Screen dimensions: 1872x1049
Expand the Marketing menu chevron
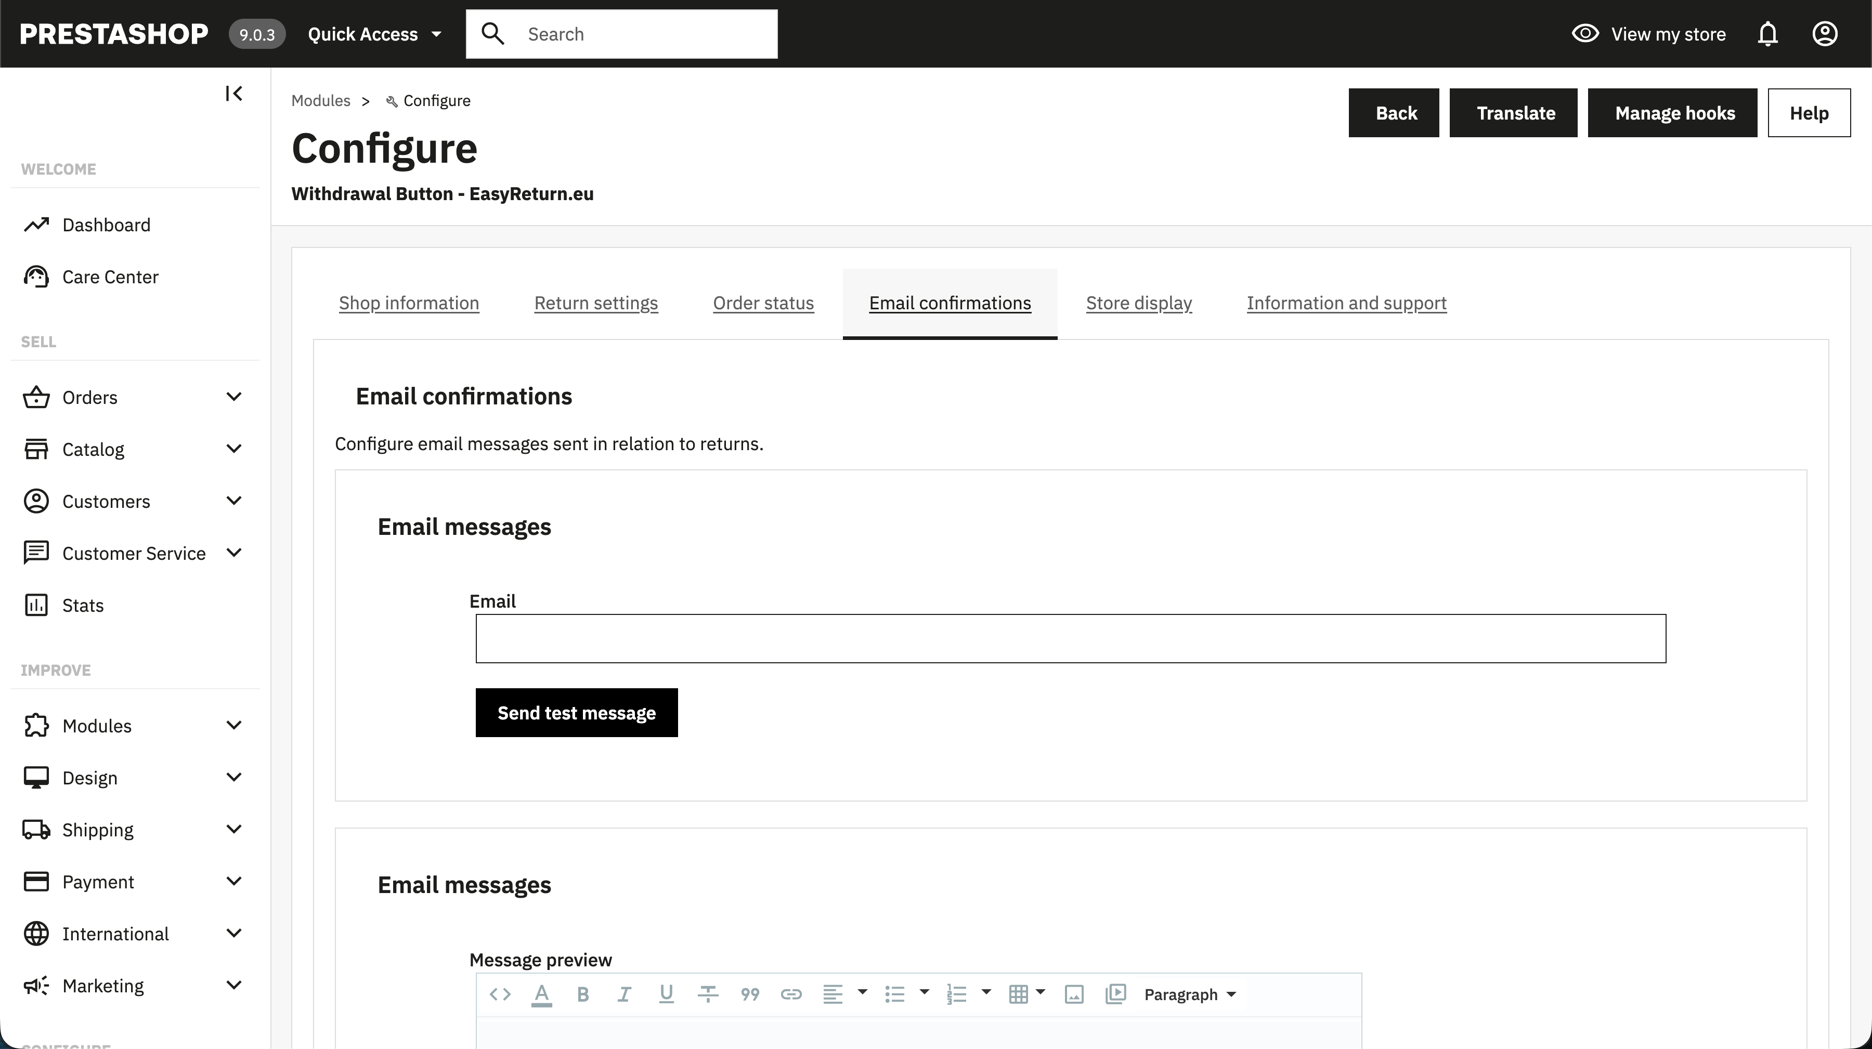pyautogui.click(x=233, y=985)
